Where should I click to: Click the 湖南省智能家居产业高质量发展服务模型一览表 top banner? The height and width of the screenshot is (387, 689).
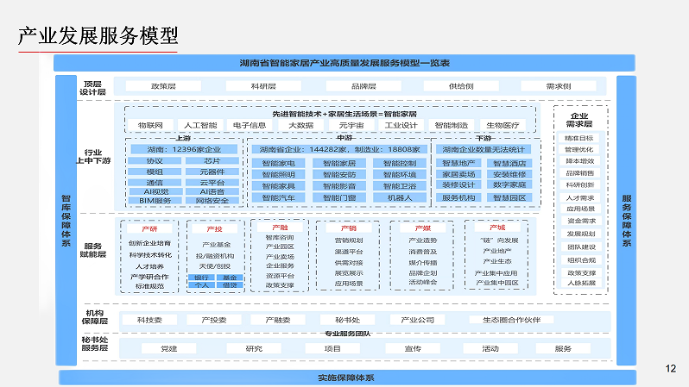pos(344,63)
